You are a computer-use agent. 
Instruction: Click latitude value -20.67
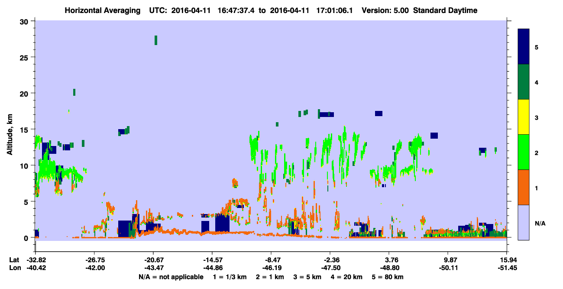[x=153, y=260]
